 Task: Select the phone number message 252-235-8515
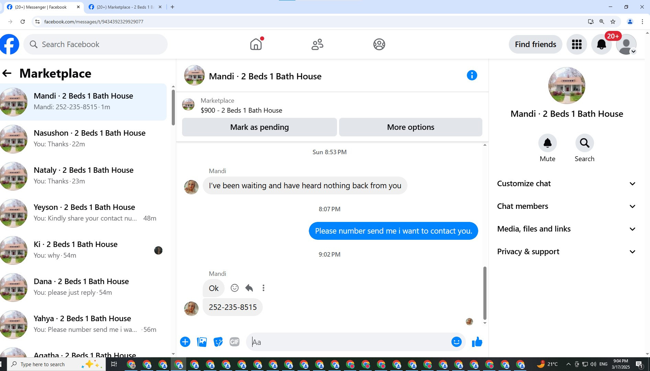coord(233,307)
